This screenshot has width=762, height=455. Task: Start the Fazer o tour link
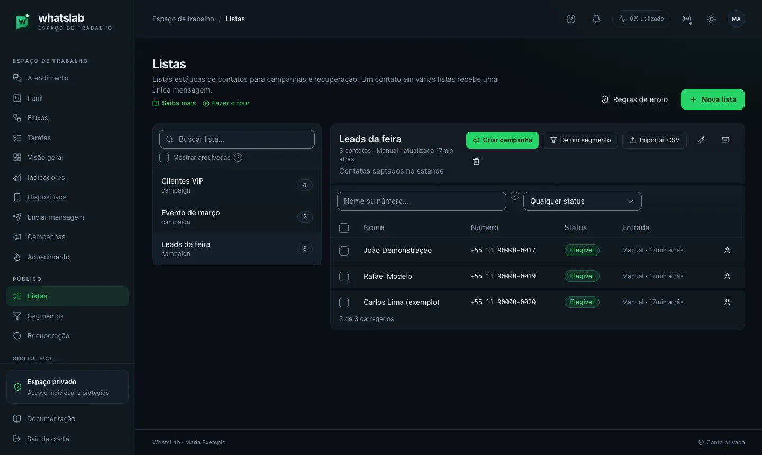226,103
